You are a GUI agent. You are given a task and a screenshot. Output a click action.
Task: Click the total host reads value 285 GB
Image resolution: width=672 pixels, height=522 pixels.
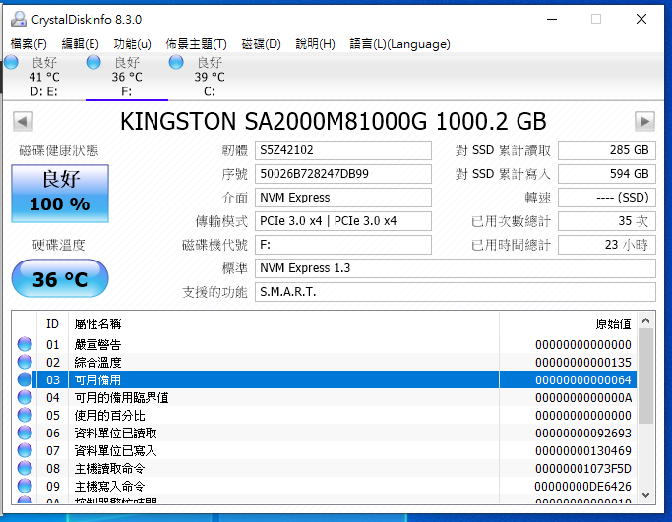tap(607, 150)
